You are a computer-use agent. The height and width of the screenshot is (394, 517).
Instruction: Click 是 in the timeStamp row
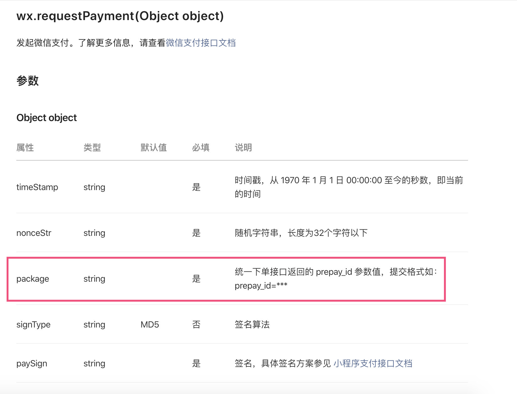pos(196,187)
